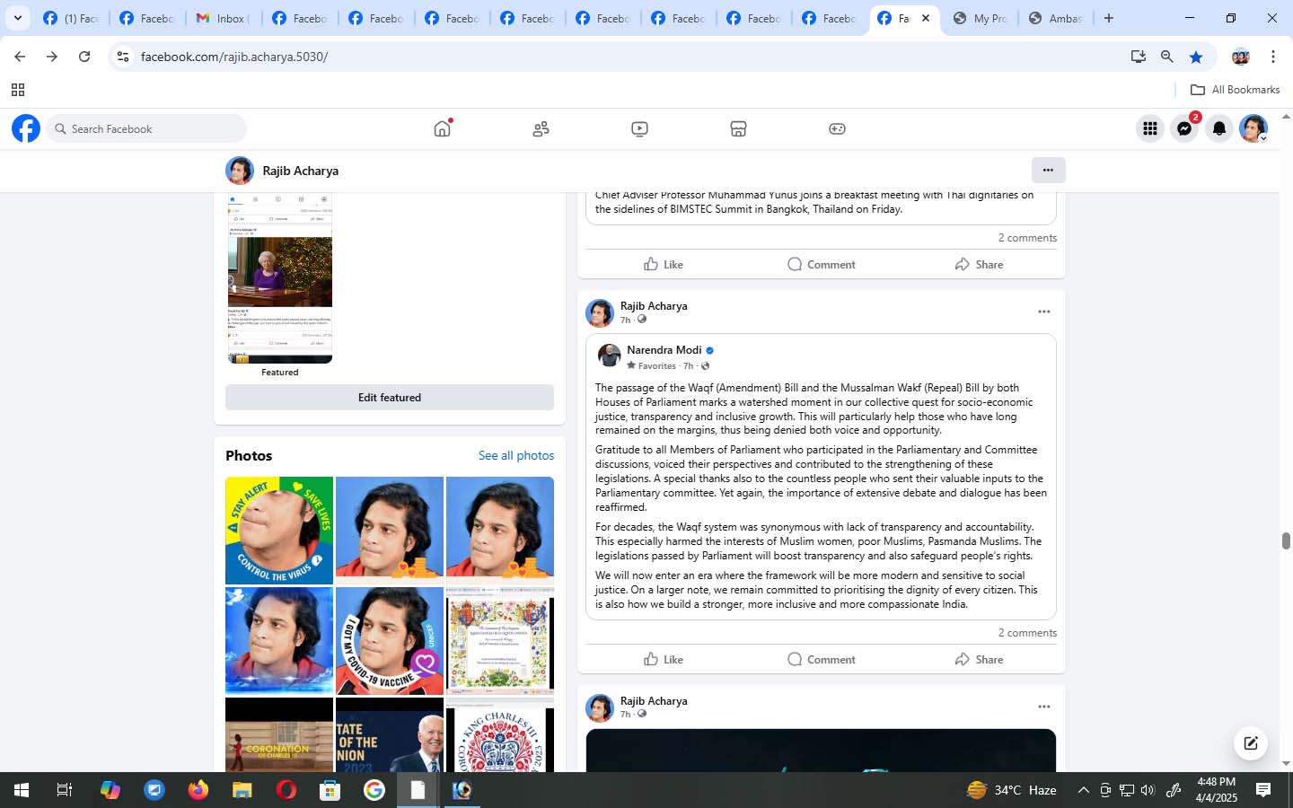Reload the page
The image size is (1293, 808).
tap(84, 57)
